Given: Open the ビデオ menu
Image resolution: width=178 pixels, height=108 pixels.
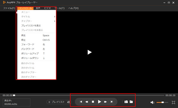Looking at the screenshot, I should (x=47, y=8).
